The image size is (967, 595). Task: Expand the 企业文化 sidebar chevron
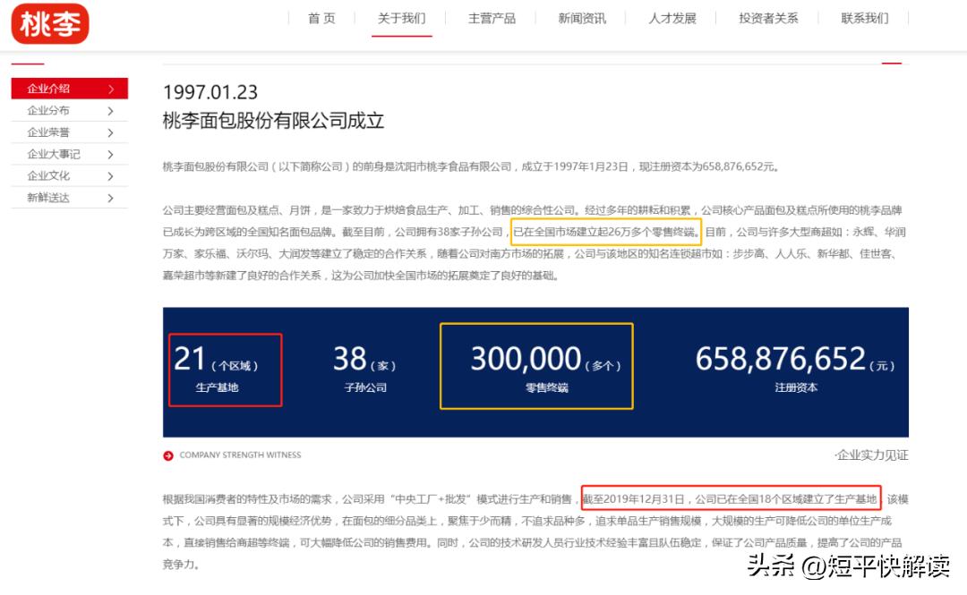pos(111,175)
